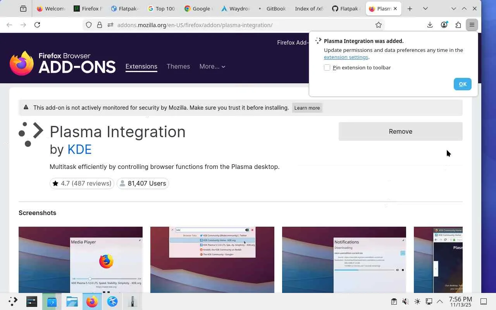
Task: Switch to Firefox in the taskbar
Action: click(x=92, y=301)
